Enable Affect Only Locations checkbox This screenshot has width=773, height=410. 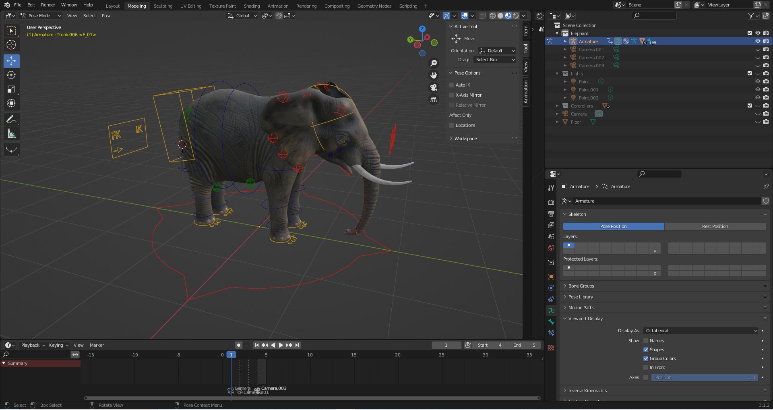tap(452, 125)
